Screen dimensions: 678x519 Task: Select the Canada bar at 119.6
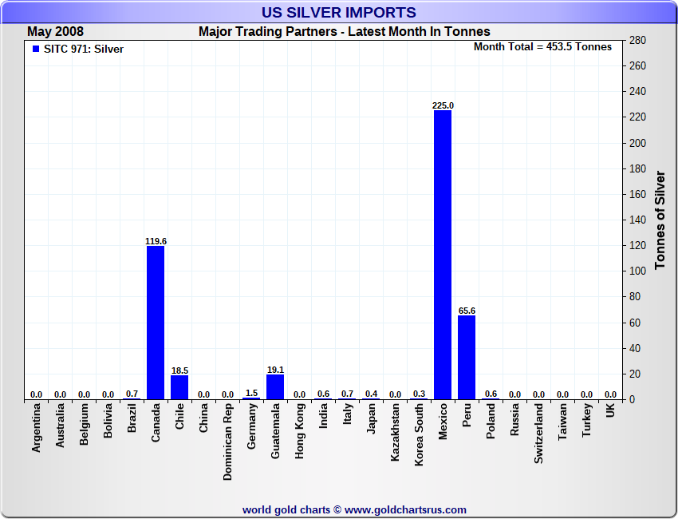(156, 323)
